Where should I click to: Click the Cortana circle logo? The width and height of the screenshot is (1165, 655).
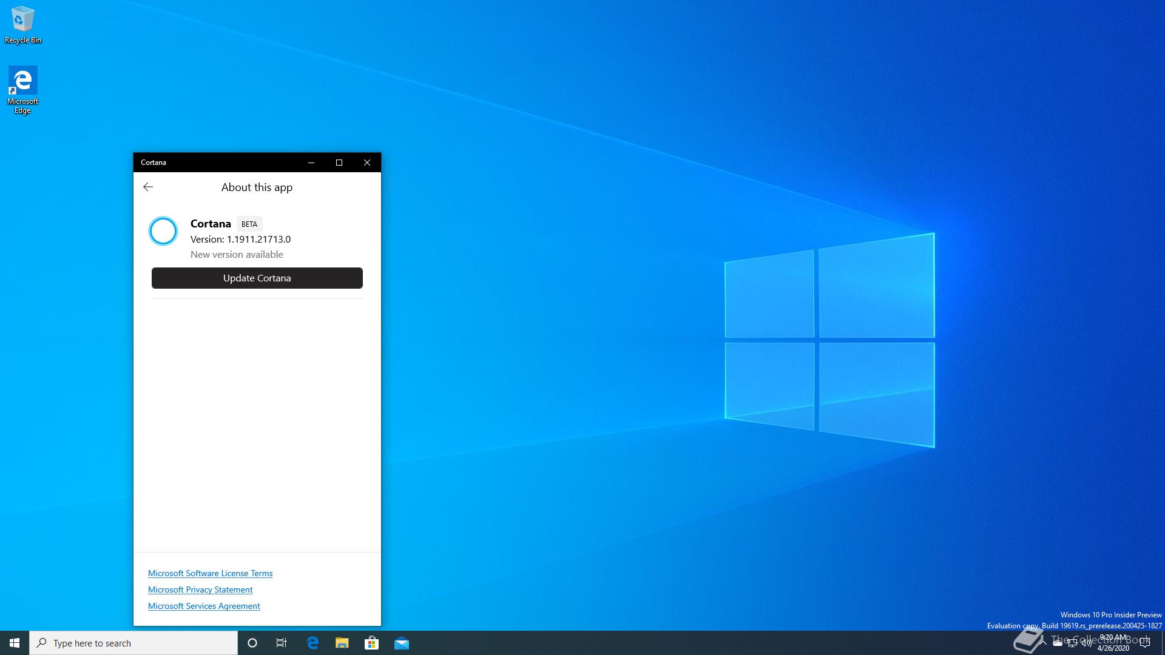tap(163, 231)
